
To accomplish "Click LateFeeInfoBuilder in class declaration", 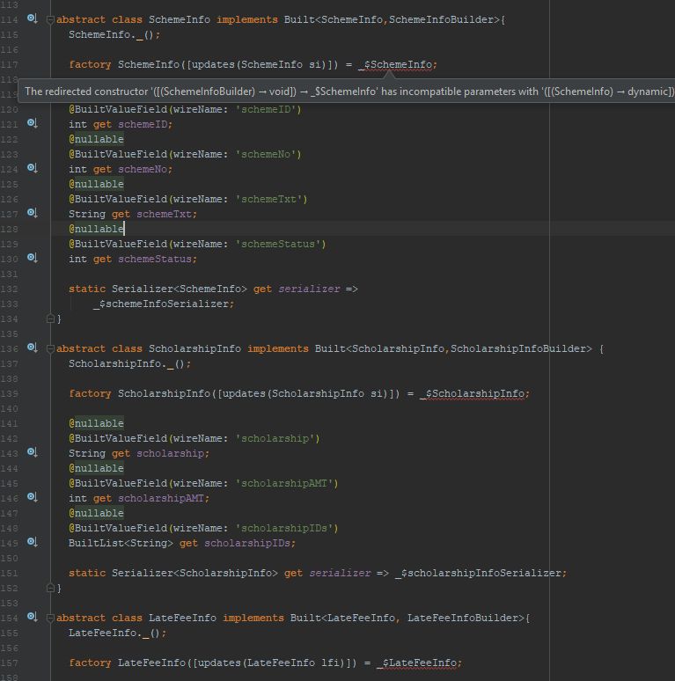I will 463,618.
